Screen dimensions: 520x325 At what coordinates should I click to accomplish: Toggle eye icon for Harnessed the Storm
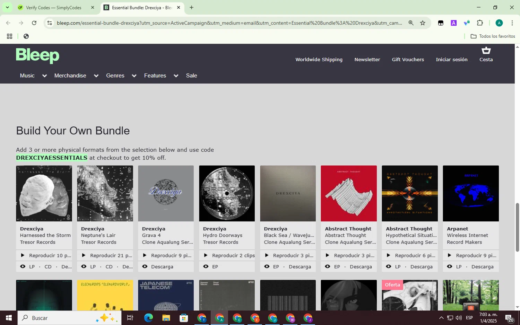[23, 266]
